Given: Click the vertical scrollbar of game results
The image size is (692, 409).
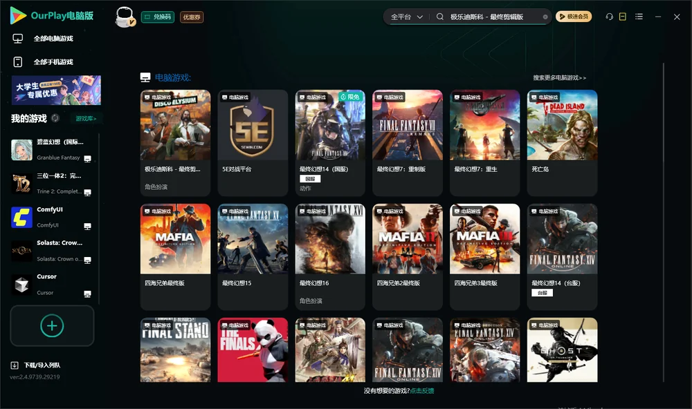Looking at the screenshot, I should pyautogui.click(x=664, y=222).
